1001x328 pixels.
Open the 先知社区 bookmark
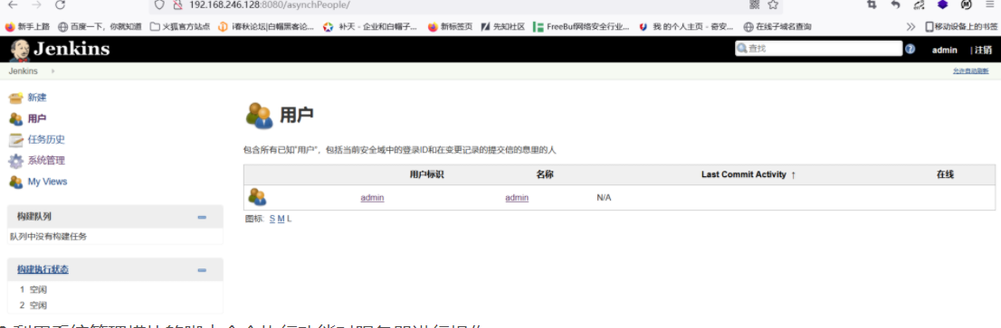503,27
